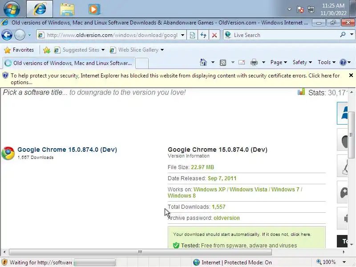
Task: Expand the Print options dropdown arrow
Action: 263,62
